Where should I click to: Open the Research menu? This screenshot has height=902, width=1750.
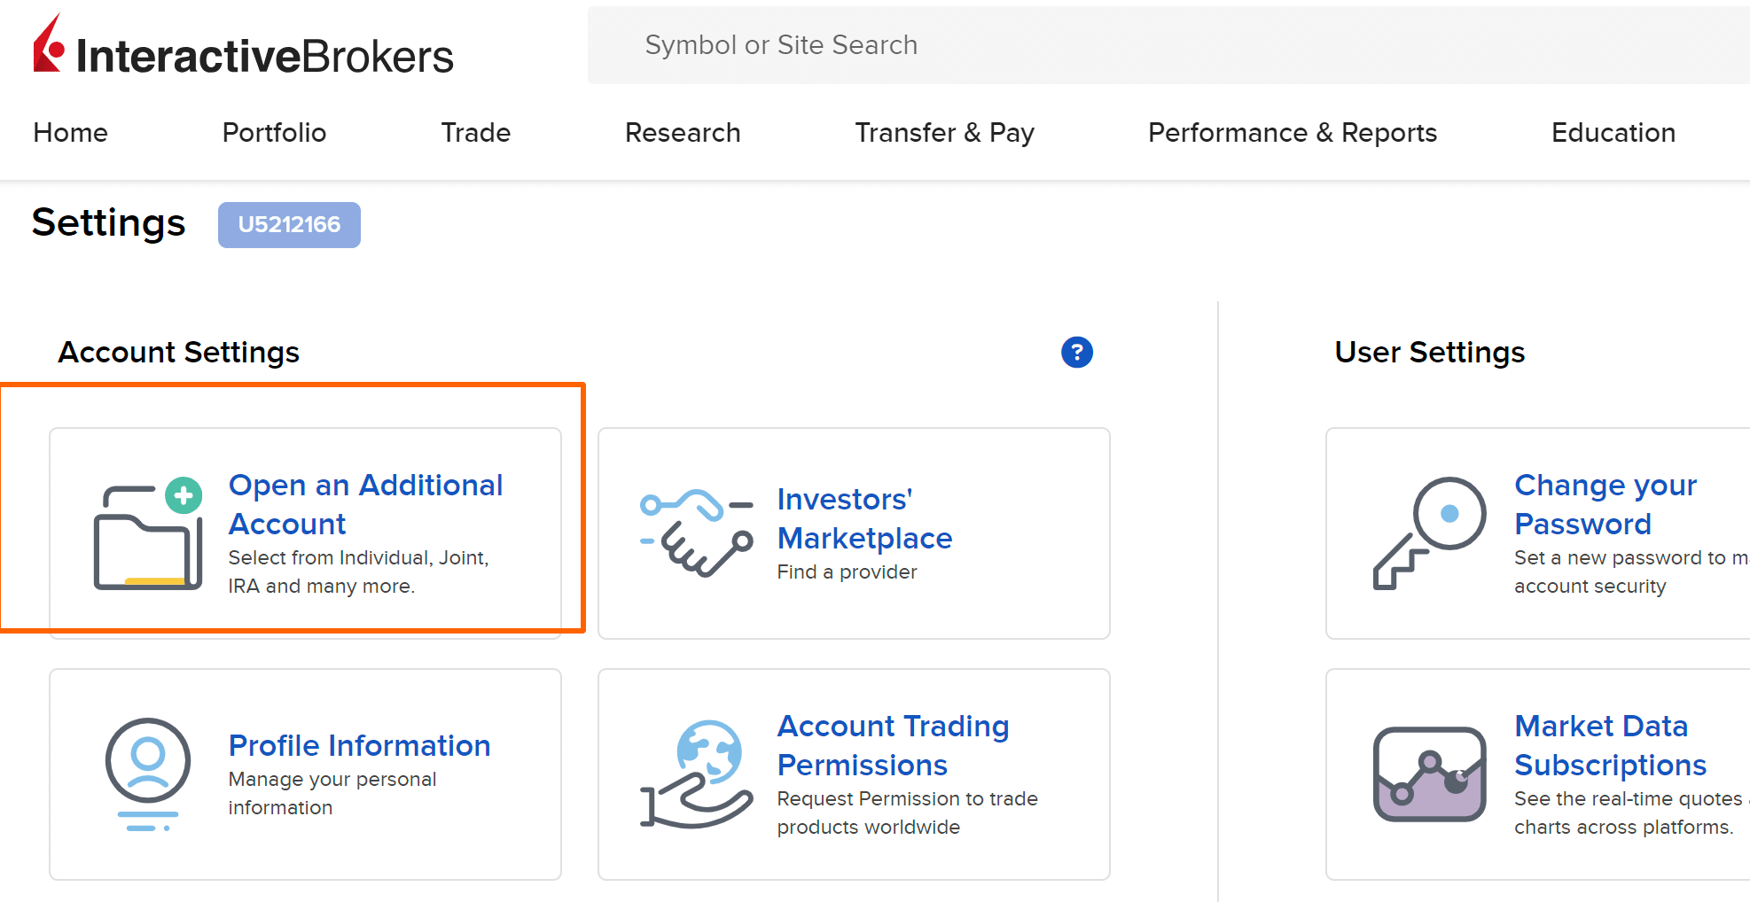[x=683, y=133]
